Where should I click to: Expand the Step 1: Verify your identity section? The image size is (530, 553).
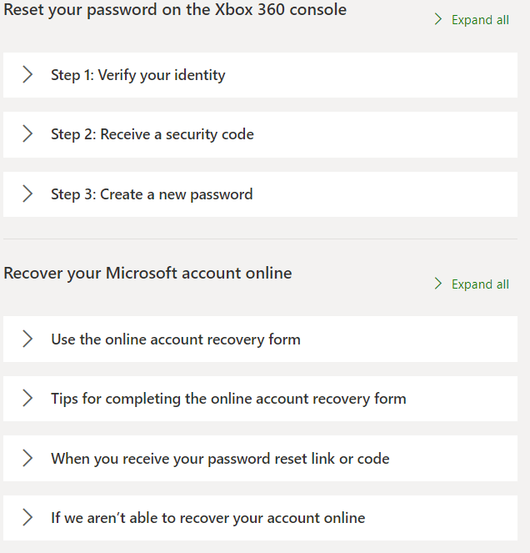pyautogui.click(x=261, y=75)
